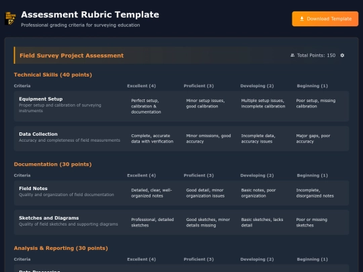Viewport: 363px width, 272px height.
Task: Click Beginning (1) header under Documentation
Action: click(313, 175)
